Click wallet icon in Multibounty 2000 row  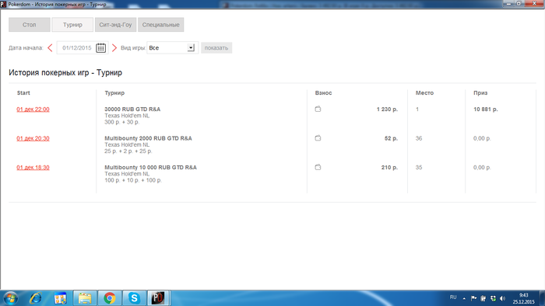[x=318, y=138]
